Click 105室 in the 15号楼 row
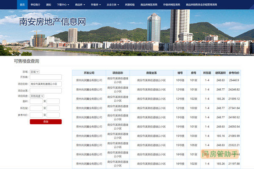 193,145
